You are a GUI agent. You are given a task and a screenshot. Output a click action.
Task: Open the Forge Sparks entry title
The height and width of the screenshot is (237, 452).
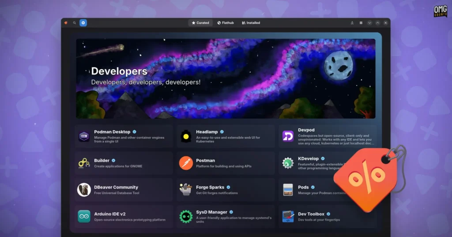(210, 187)
